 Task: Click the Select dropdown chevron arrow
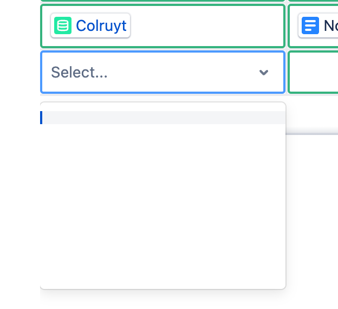point(264,72)
